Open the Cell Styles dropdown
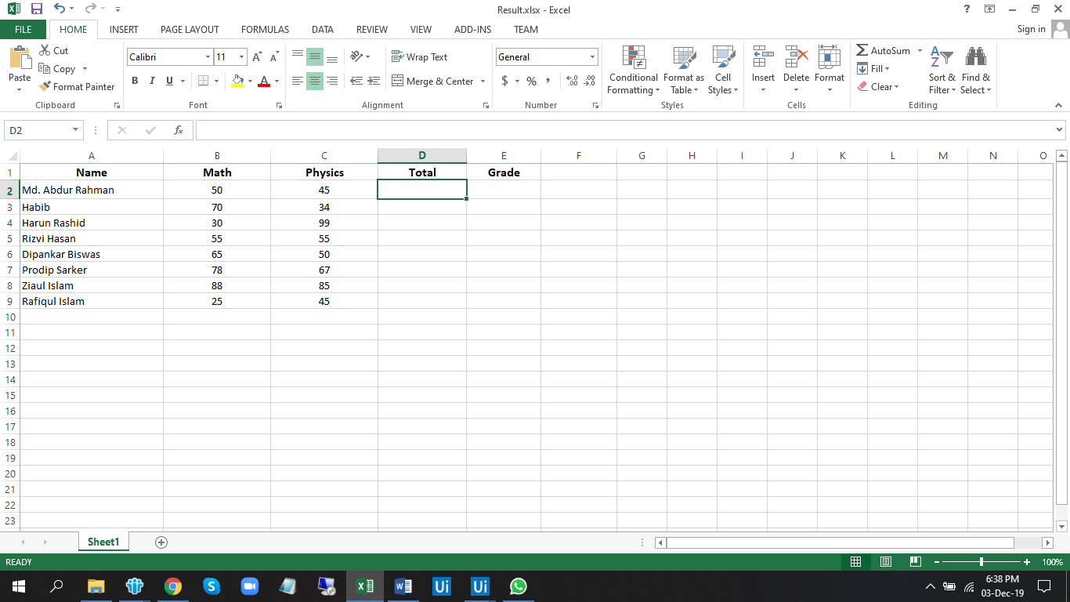The image size is (1070, 602). pyautogui.click(x=723, y=70)
